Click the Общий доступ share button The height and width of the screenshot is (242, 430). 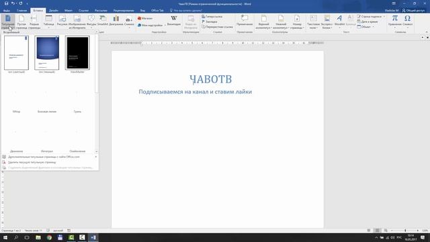413,11
